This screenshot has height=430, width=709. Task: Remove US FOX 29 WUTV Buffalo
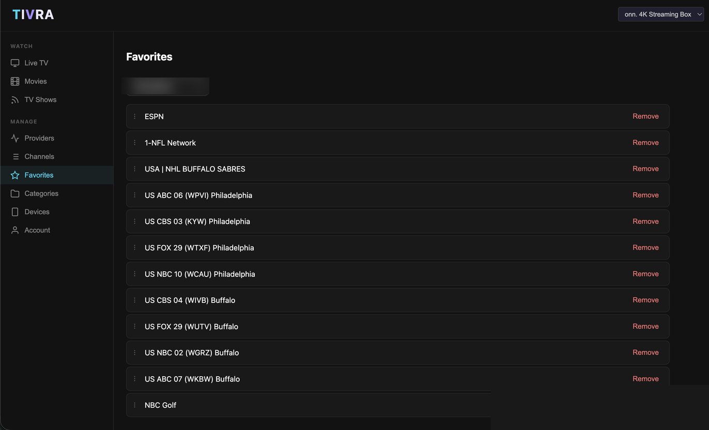645,327
